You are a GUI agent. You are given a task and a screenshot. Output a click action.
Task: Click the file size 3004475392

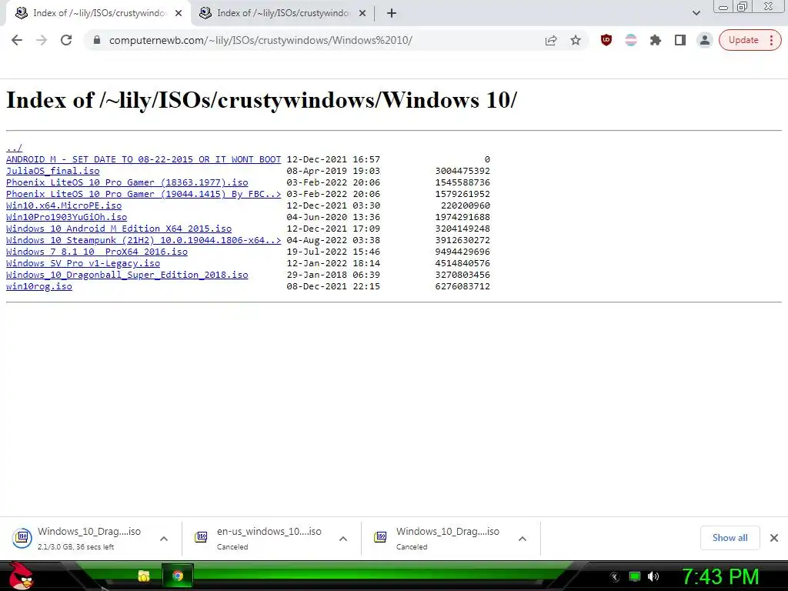tap(462, 171)
